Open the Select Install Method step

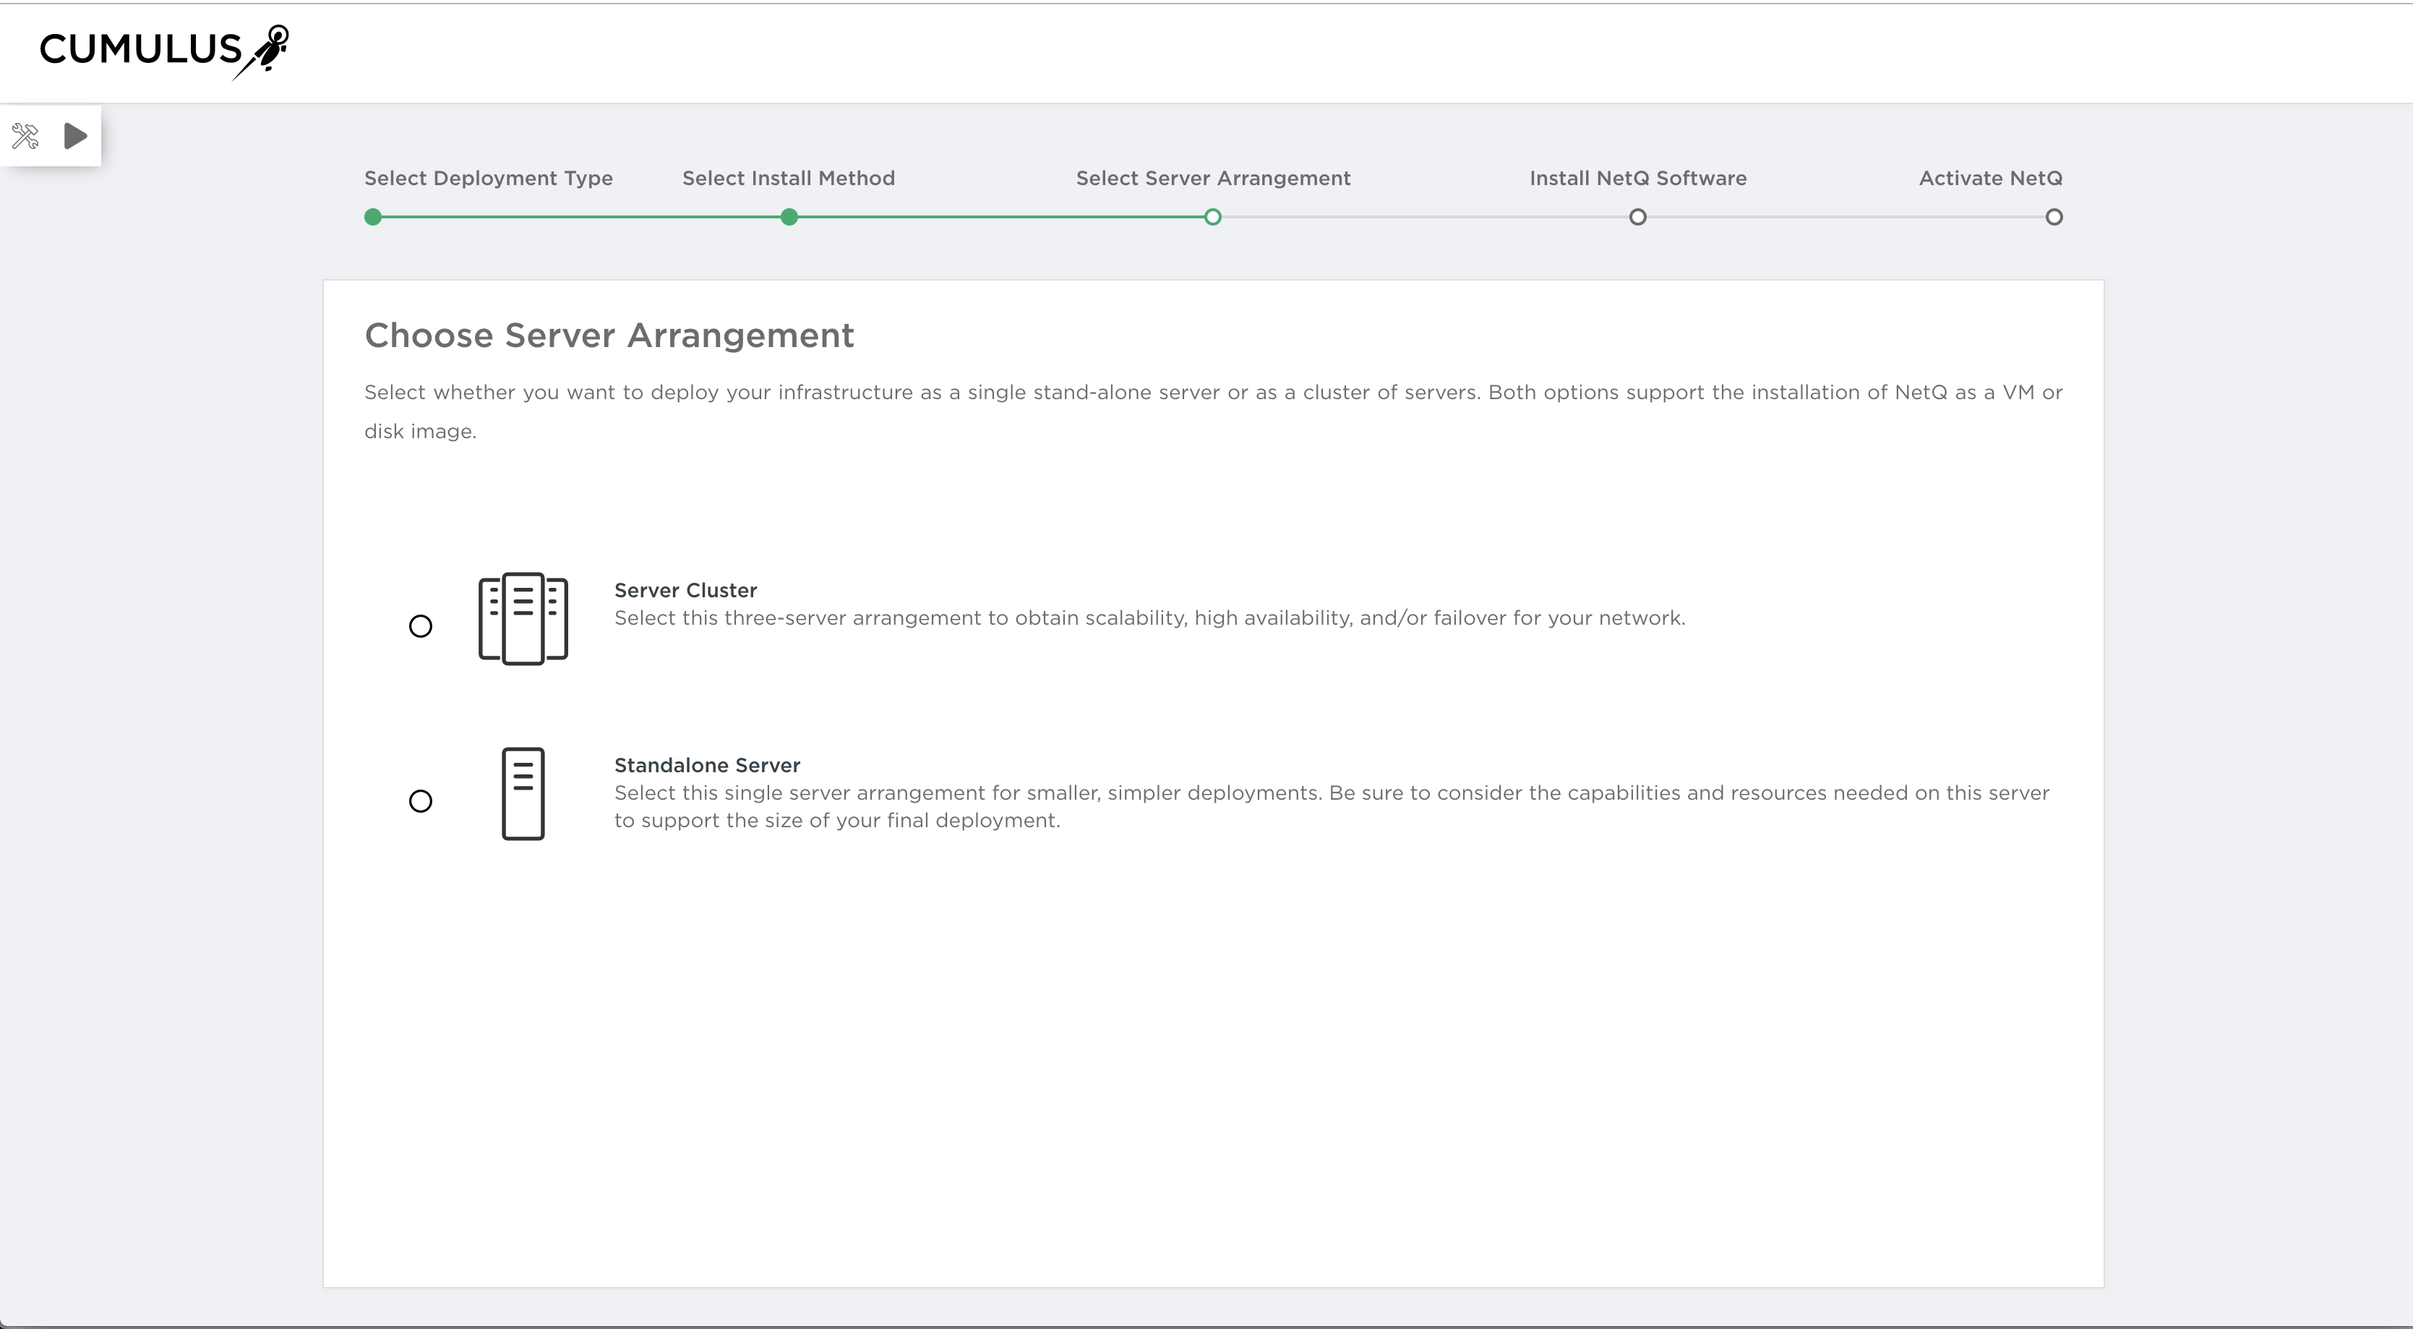click(789, 178)
